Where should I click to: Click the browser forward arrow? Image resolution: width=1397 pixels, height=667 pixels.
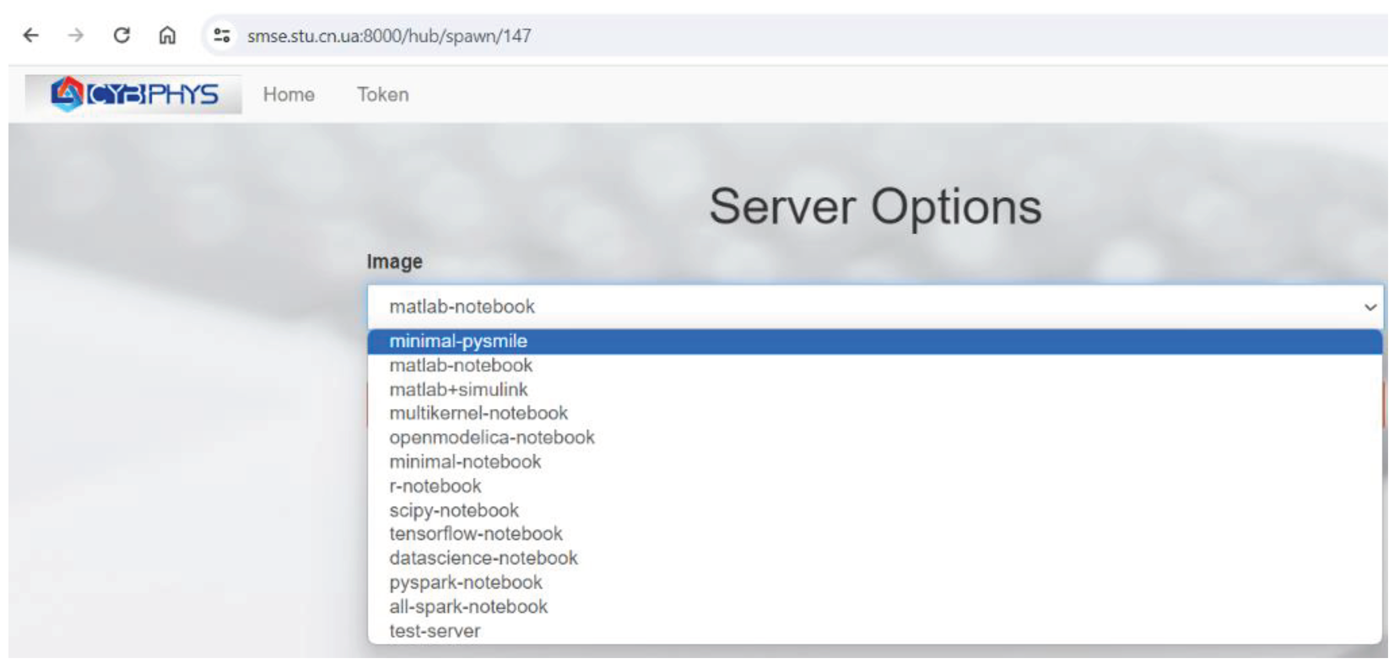(x=76, y=36)
